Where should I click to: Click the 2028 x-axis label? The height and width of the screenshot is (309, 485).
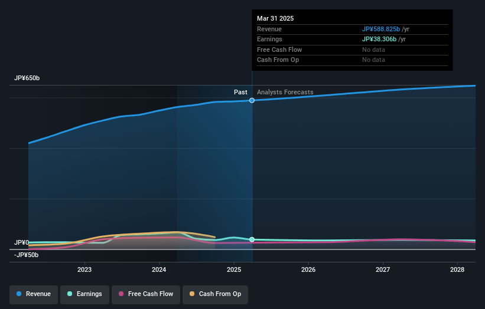tap(457, 269)
